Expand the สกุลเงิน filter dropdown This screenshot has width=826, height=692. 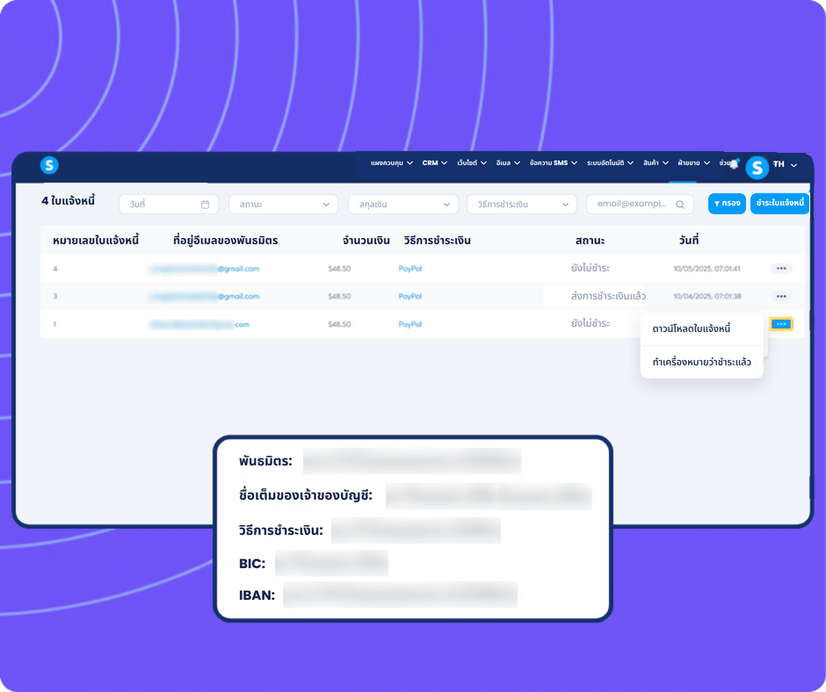tap(403, 205)
